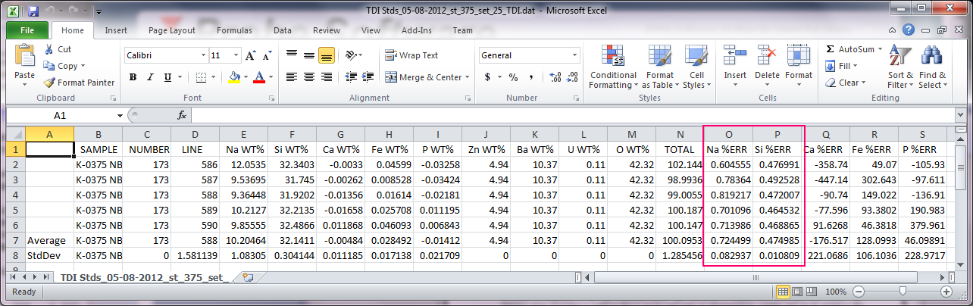Click the Find & Select binoculars icon
The height and width of the screenshot is (306, 973).
932,57
